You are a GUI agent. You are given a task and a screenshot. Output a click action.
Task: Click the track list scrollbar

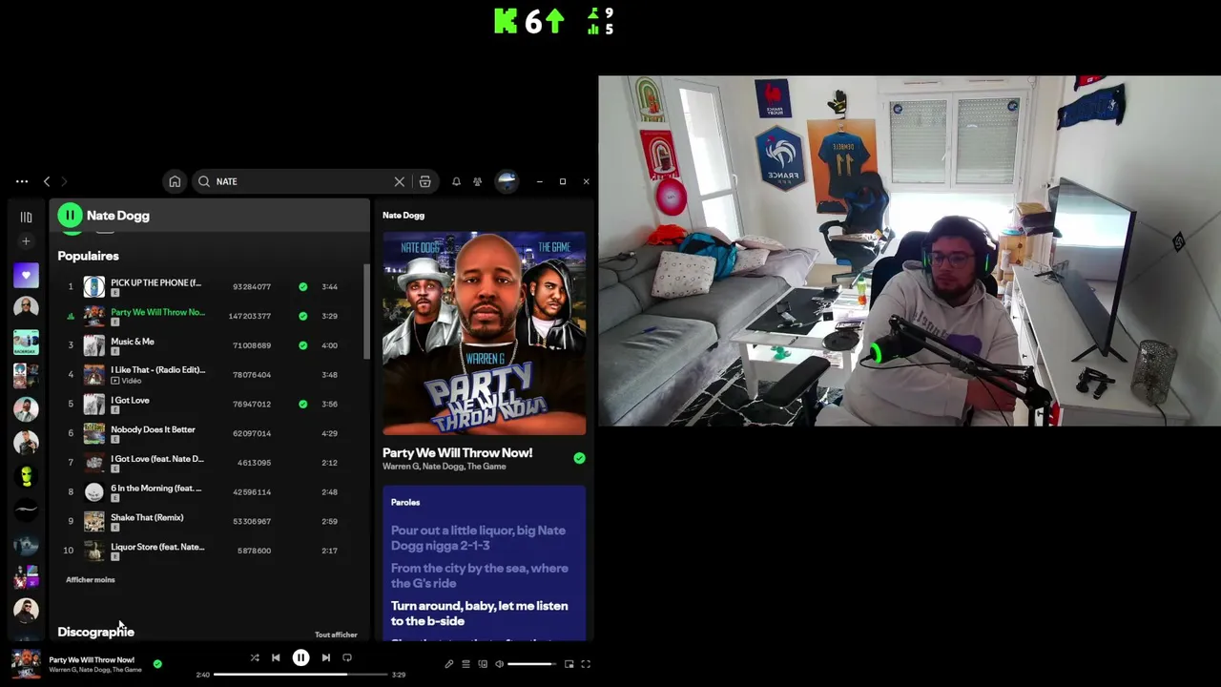(x=366, y=313)
